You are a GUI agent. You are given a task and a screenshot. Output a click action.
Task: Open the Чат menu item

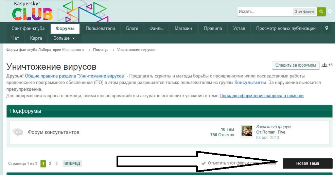point(15,38)
